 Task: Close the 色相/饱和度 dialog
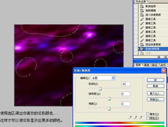coord(164,70)
